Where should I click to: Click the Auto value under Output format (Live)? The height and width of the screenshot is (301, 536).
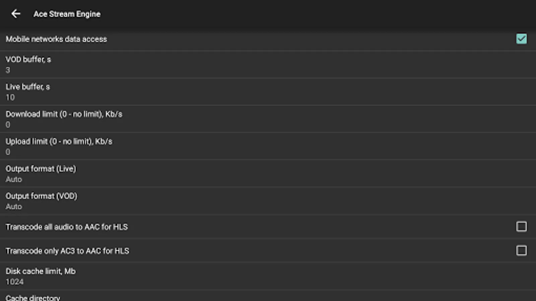pos(14,180)
